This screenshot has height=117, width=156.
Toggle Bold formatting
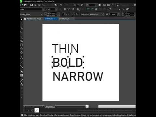tap(65, 9)
